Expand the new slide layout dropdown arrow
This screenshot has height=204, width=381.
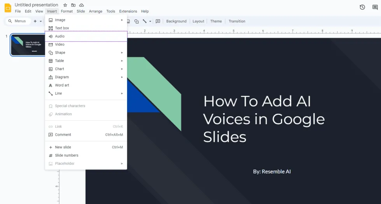pos(40,21)
